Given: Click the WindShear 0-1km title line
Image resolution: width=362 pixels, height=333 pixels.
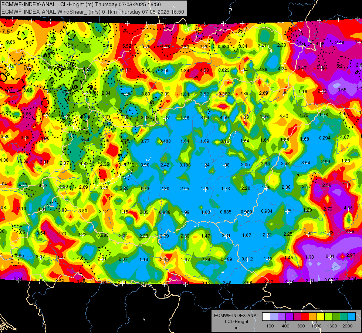Looking at the screenshot, I should [93, 12].
